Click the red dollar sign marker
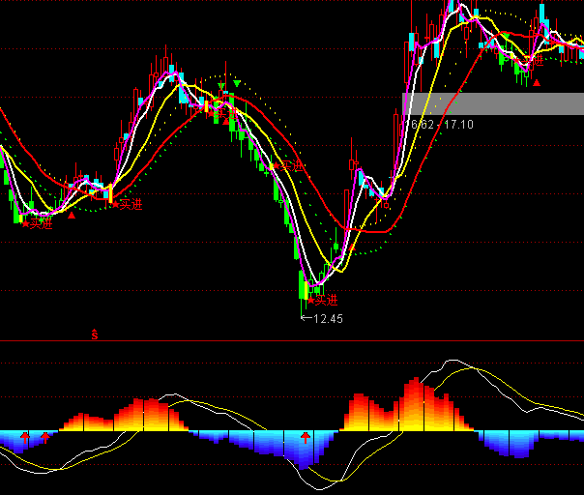 (95, 335)
